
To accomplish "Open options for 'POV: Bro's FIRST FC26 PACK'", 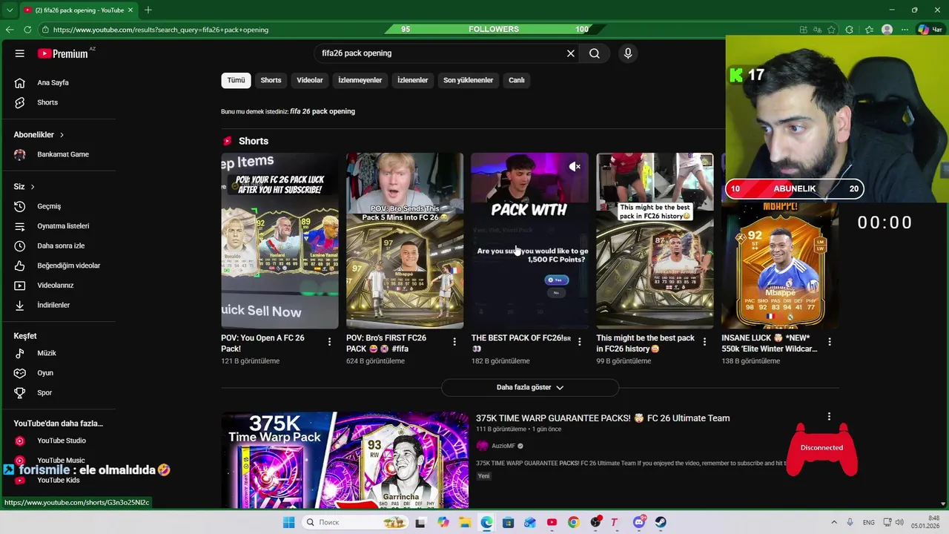I will [x=454, y=342].
